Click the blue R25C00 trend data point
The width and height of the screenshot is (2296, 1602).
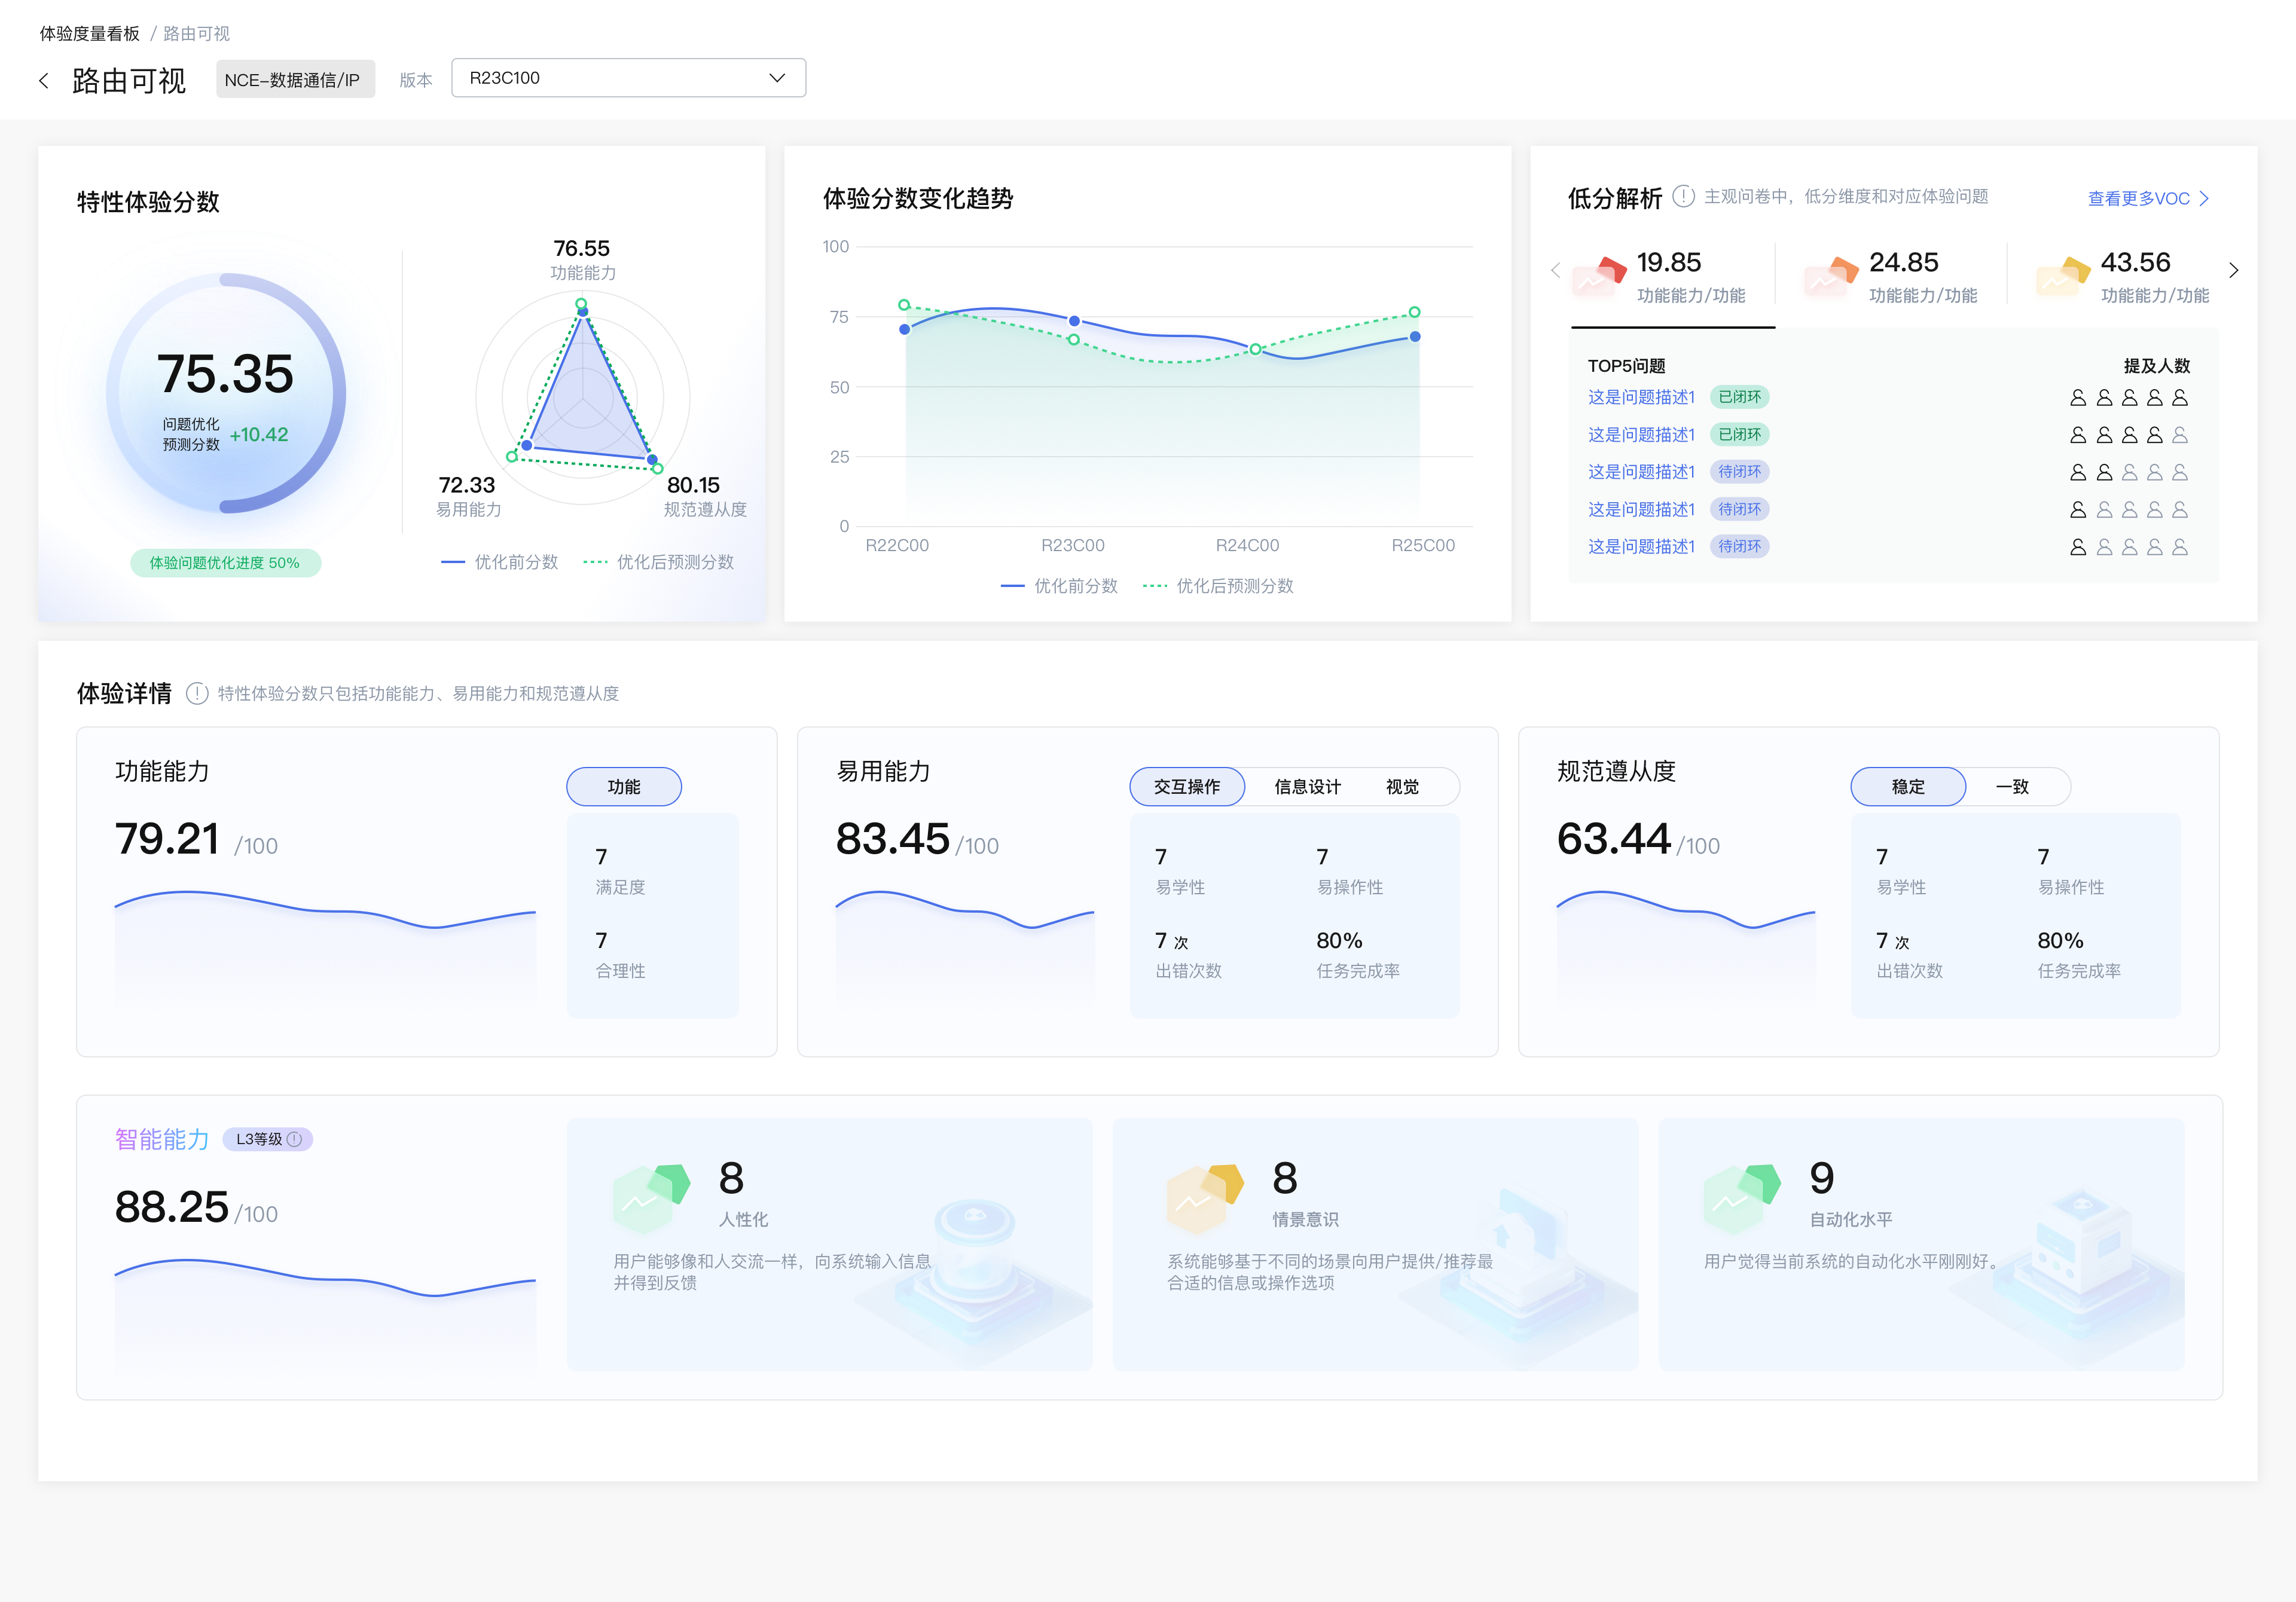tap(1415, 337)
